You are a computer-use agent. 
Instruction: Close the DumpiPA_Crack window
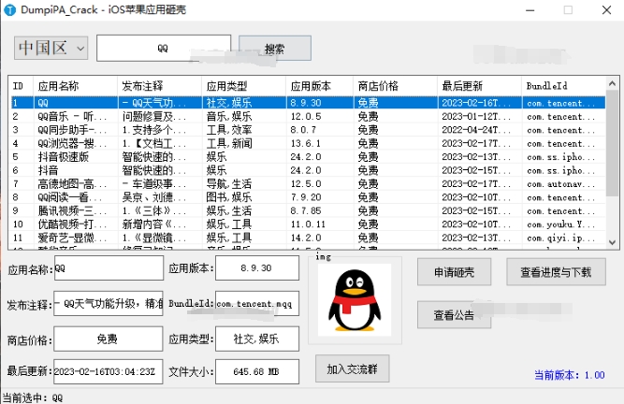coord(606,10)
